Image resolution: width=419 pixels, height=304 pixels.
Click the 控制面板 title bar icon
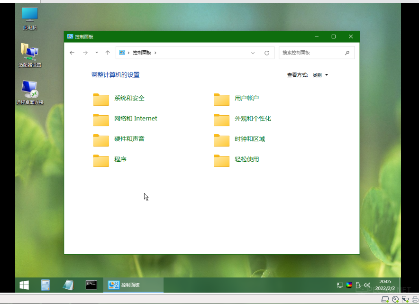(70, 37)
